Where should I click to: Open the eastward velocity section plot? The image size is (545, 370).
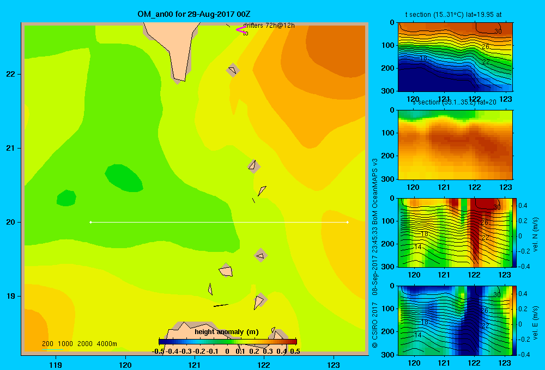455,320
